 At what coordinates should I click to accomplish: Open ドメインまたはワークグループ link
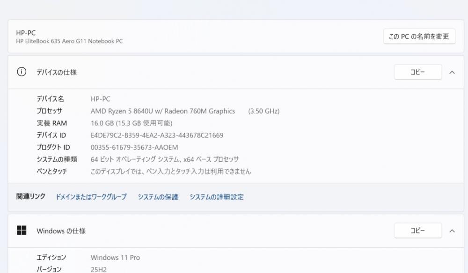[91, 197]
